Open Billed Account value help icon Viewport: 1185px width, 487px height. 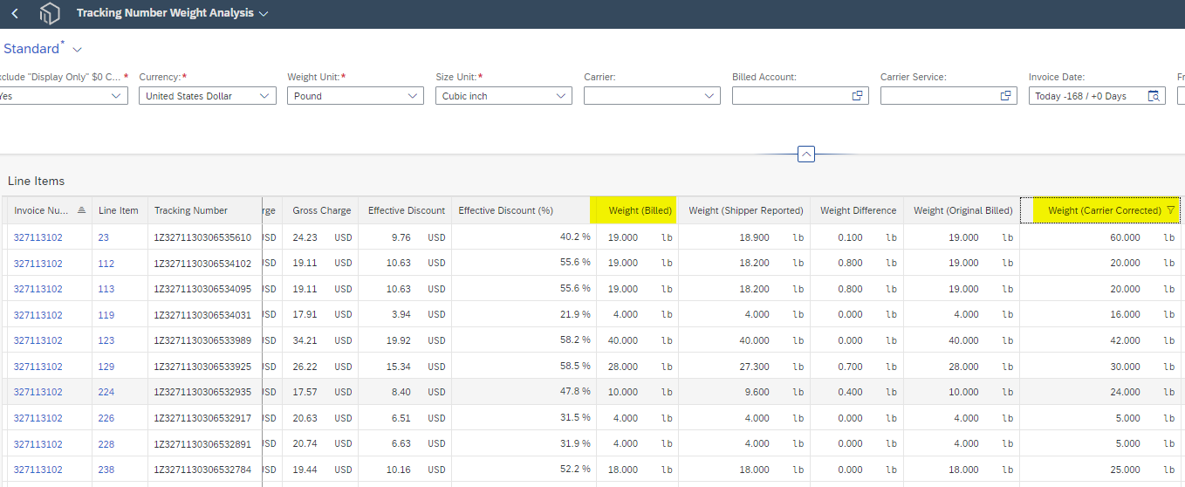(x=857, y=96)
